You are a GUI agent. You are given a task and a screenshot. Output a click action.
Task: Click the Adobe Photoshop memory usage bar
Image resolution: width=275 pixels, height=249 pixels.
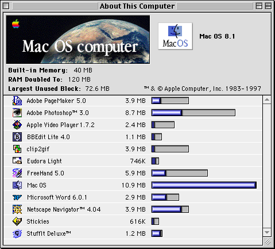[193, 113]
